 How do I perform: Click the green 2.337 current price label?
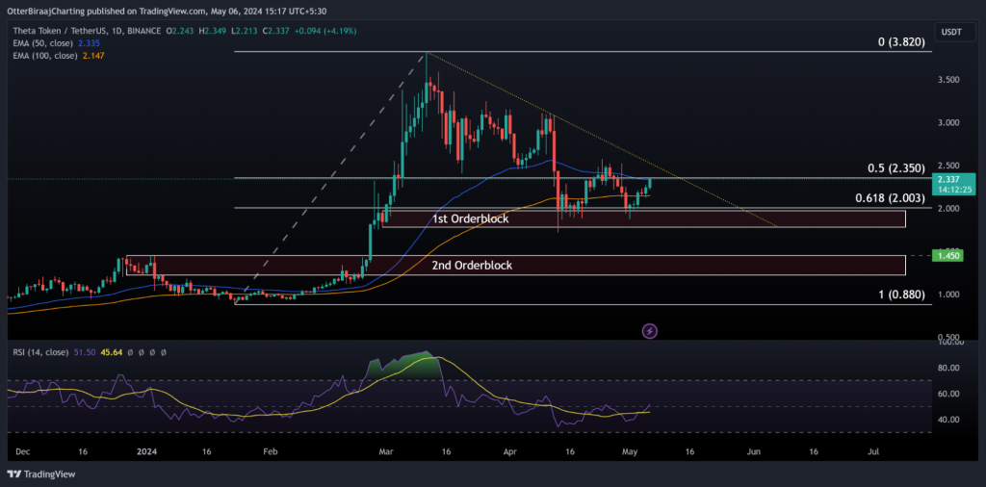coord(957,179)
